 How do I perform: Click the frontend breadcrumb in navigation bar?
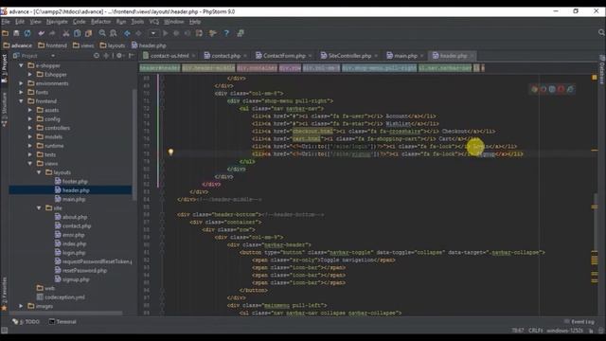tap(53, 45)
